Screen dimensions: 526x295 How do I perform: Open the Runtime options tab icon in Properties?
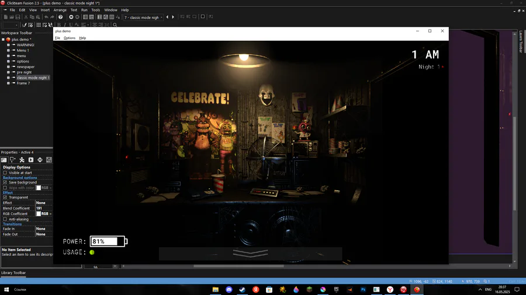click(x=31, y=160)
